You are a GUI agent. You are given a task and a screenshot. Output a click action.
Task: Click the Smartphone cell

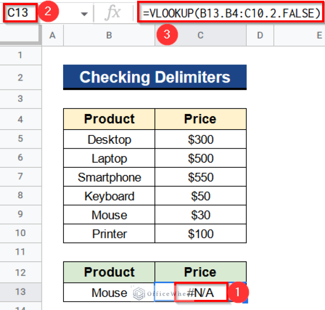click(109, 177)
